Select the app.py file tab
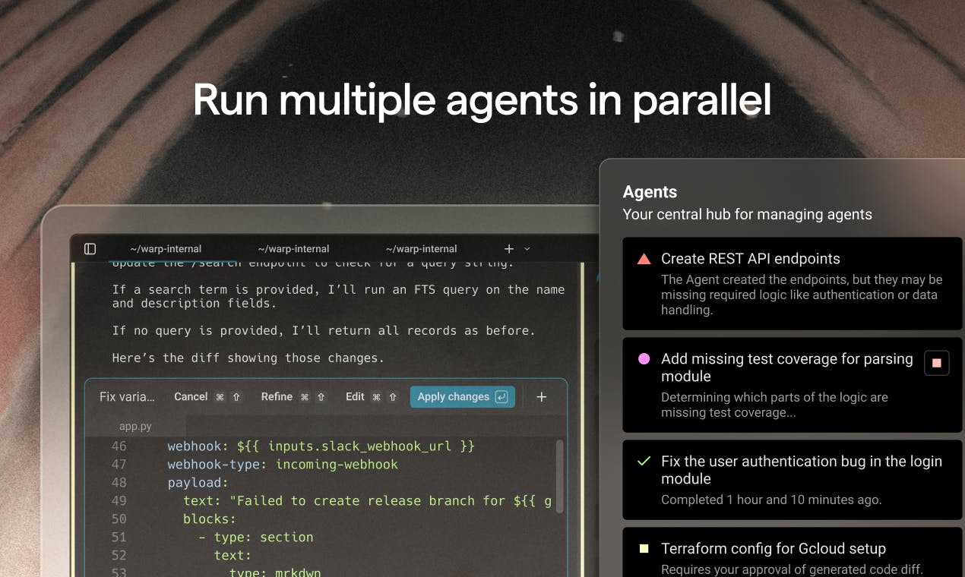 click(135, 426)
